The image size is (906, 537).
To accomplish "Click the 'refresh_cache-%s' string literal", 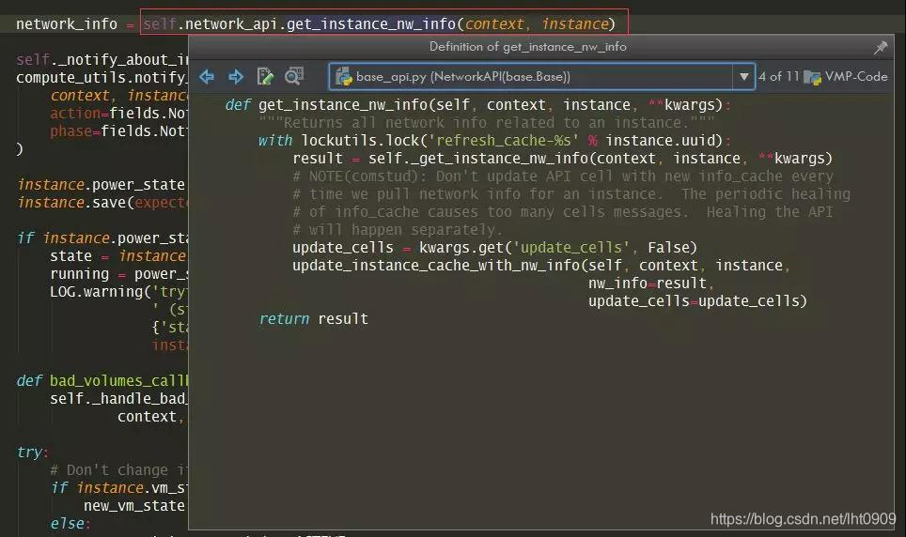I will click(x=503, y=140).
